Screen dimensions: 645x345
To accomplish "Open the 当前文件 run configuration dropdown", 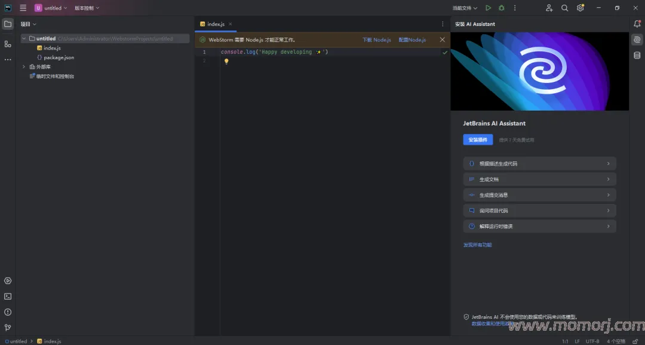I will [x=465, y=8].
